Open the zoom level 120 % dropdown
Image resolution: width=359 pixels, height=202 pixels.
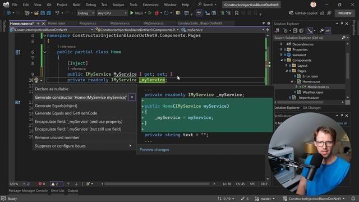point(17,183)
